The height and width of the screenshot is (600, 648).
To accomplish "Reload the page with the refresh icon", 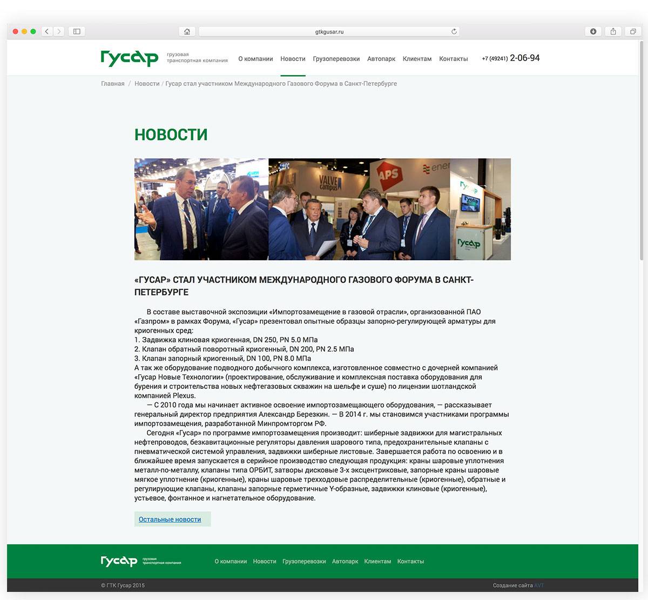I will [454, 31].
